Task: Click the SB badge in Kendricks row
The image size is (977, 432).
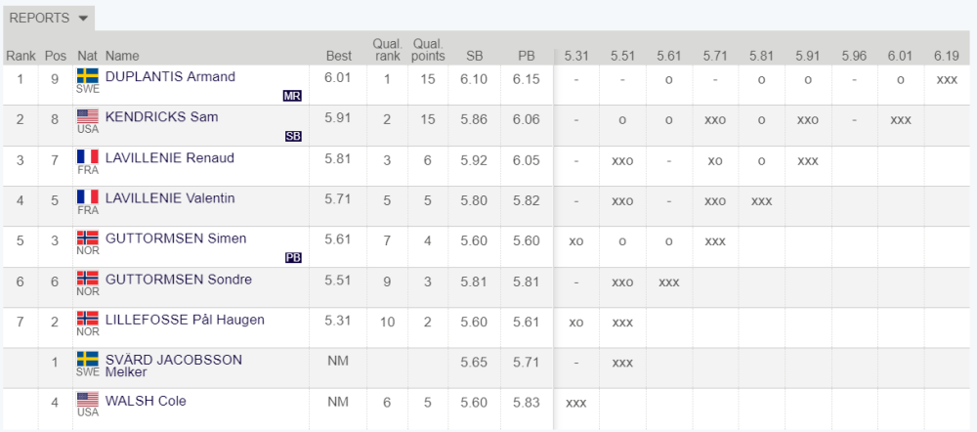Action: tap(293, 137)
